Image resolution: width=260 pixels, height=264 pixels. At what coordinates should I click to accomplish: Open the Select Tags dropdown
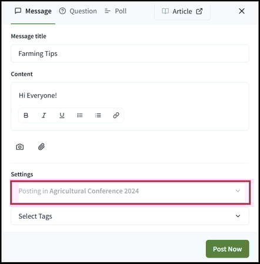point(130,216)
